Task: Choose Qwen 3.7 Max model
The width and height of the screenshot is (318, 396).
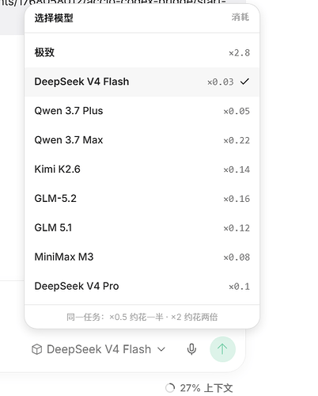Action: coord(142,140)
